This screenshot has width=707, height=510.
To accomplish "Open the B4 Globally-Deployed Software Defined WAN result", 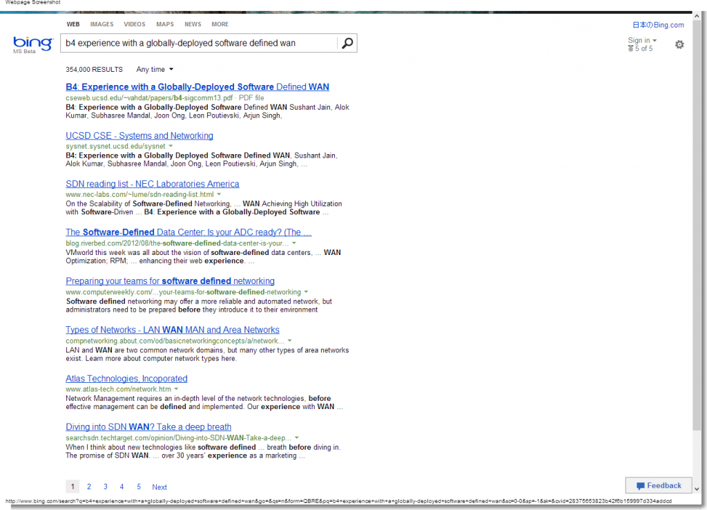I will pyautogui.click(x=197, y=87).
